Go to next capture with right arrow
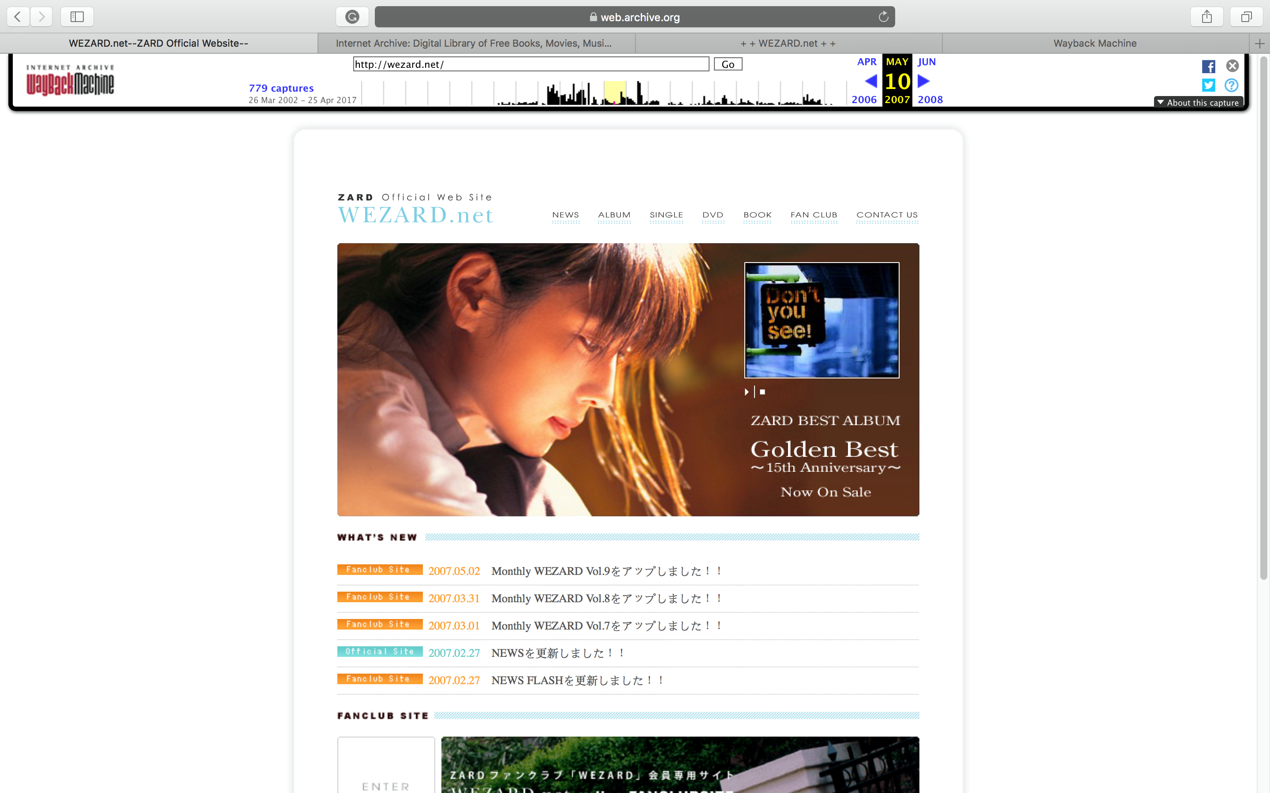This screenshot has width=1270, height=793. (924, 82)
